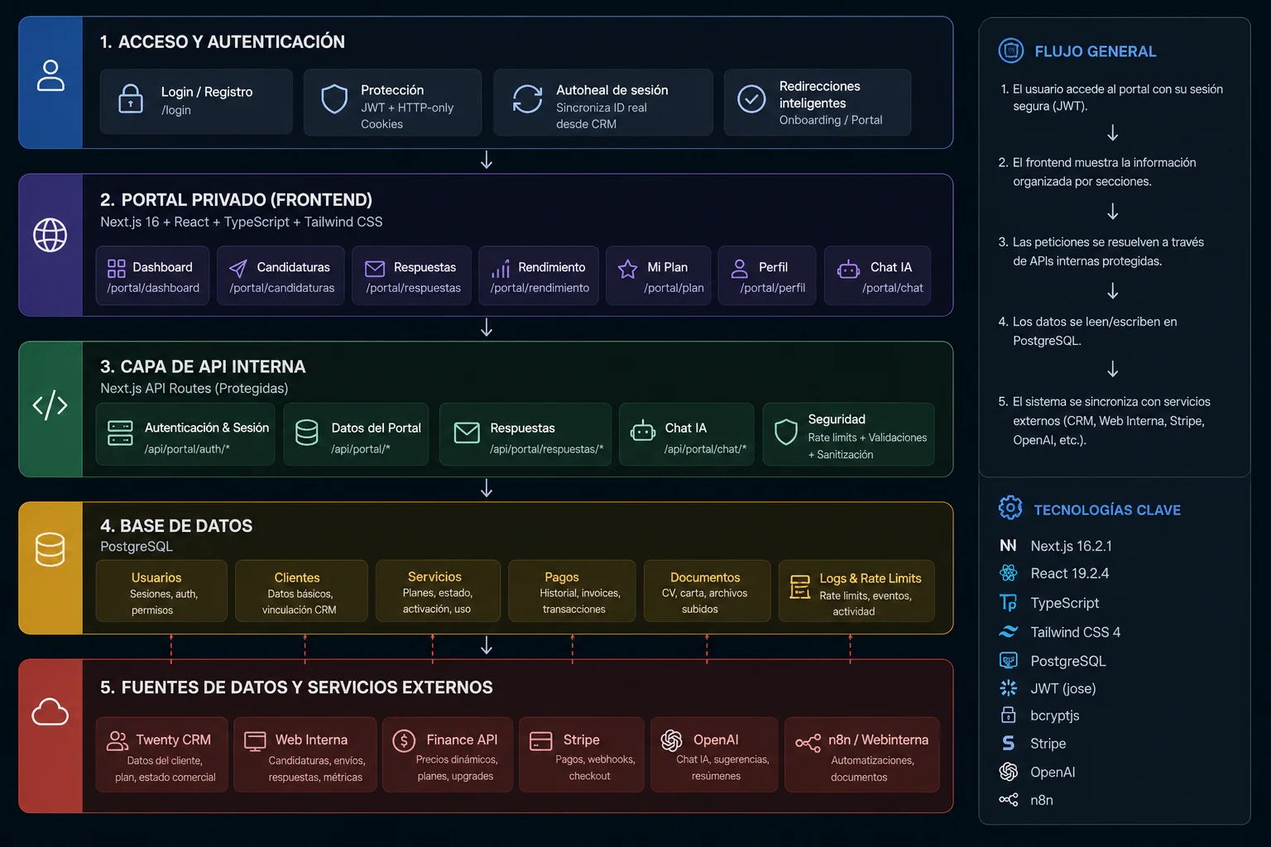Click the padlock icon beside Login / Registro
The width and height of the screenshot is (1271, 847).
(x=131, y=98)
